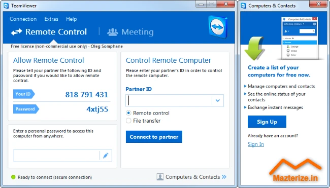Click the green download arrow graphic
The height and width of the screenshot is (188, 330).
point(254,48)
